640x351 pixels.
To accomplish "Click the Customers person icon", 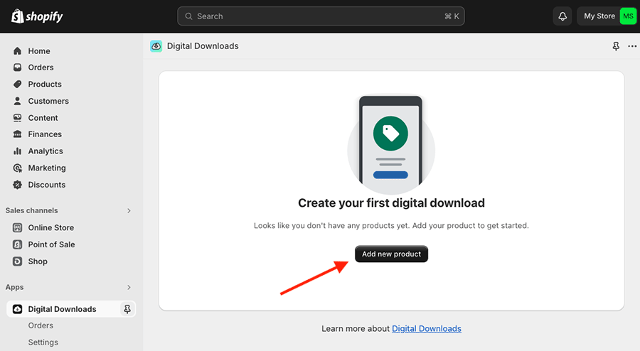I will (x=17, y=101).
